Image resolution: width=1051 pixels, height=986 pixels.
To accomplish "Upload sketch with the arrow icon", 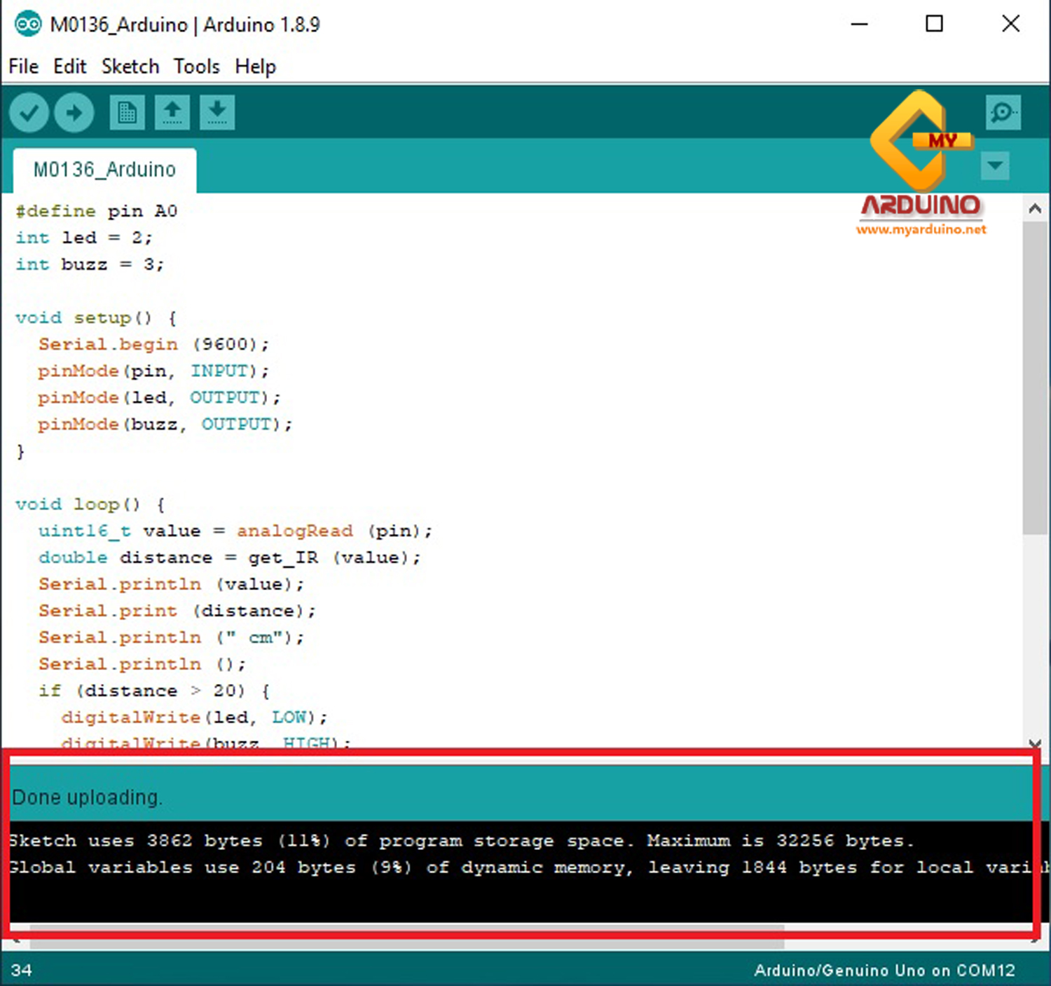I will pos(74,112).
